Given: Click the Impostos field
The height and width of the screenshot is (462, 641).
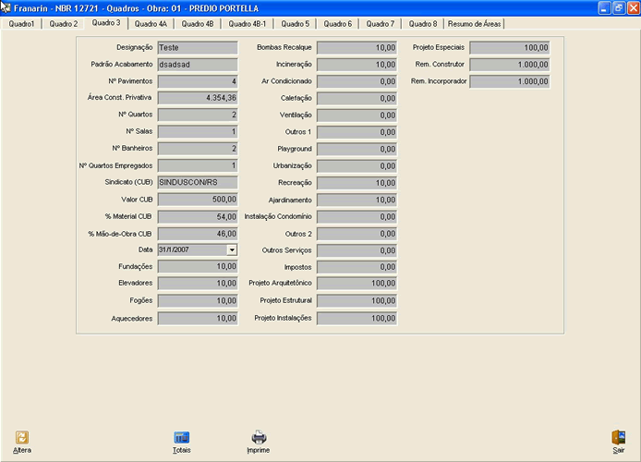Looking at the screenshot, I should click(x=357, y=267).
